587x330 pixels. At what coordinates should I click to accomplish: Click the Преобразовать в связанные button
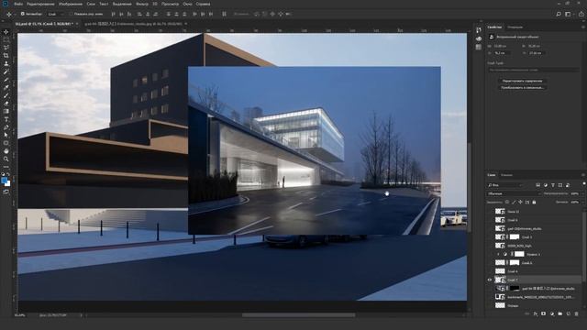pos(522,88)
